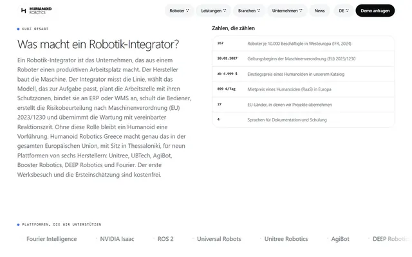Screen dimensions: 412x257
Task: Select the NVIDIA Isaac platform entry
Action: pyautogui.click(x=117, y=239)
